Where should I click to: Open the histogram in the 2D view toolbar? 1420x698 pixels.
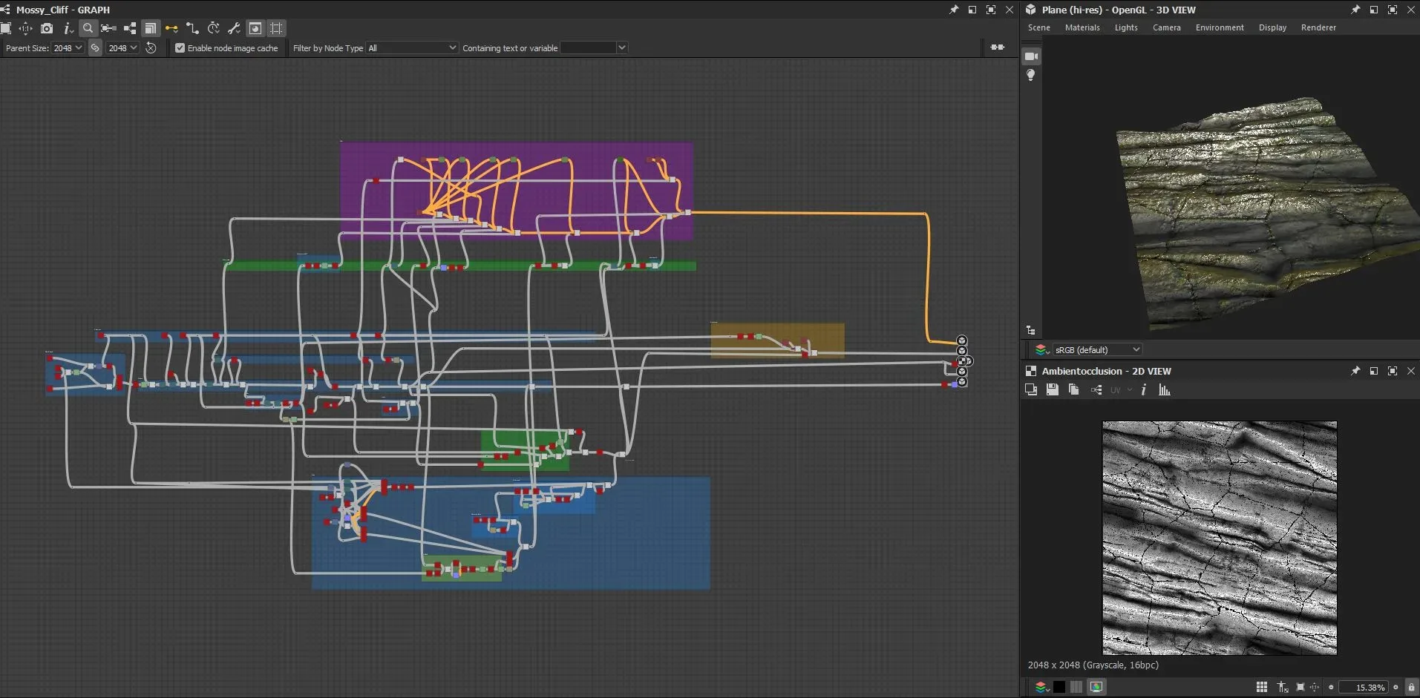click(x=1164, y=389)
